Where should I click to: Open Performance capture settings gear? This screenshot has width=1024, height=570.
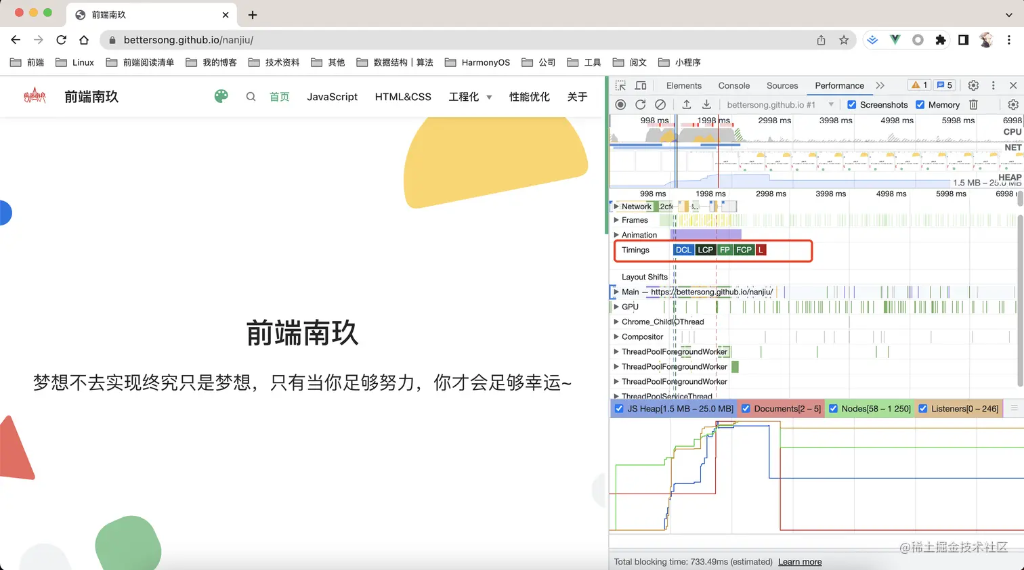1013,104
